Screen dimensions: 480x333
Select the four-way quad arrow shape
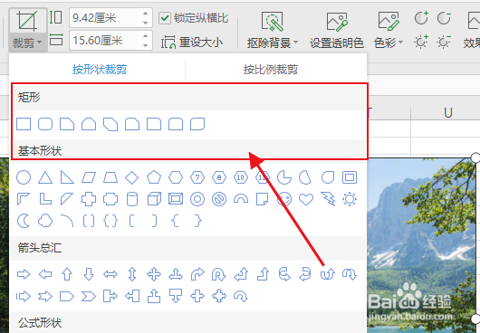pyautogui.click(x=154, y=274)
